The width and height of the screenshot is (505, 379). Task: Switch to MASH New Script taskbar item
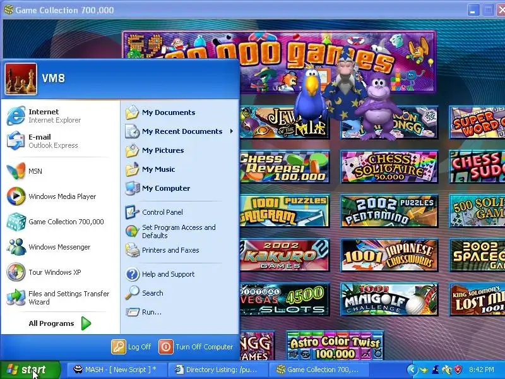(117, 370)
